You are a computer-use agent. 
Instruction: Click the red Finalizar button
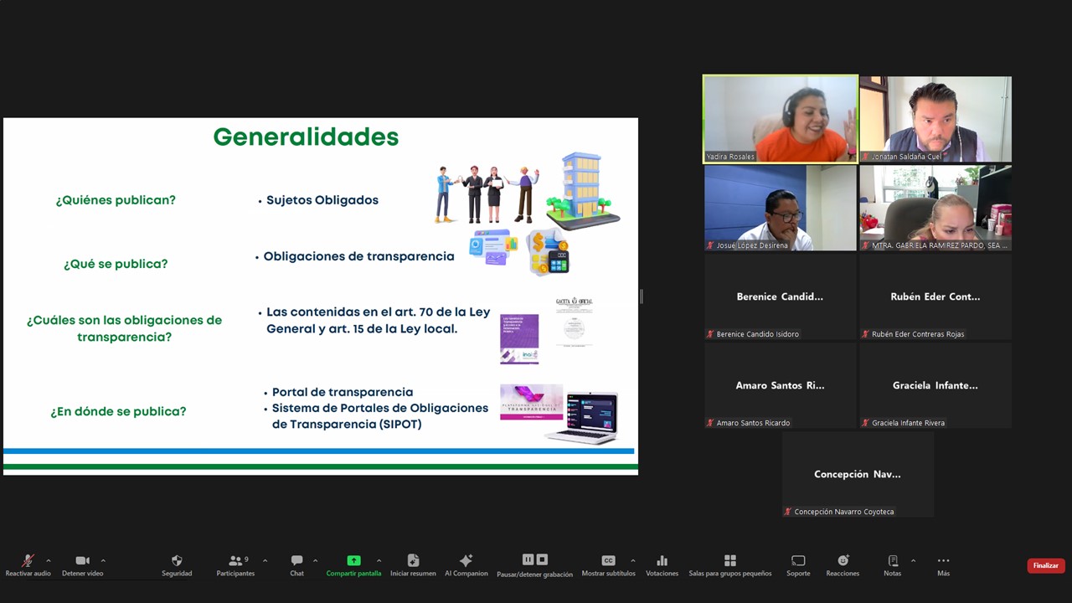[1045, 565]
